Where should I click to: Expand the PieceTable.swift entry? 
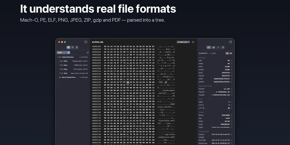pos(60,69)
